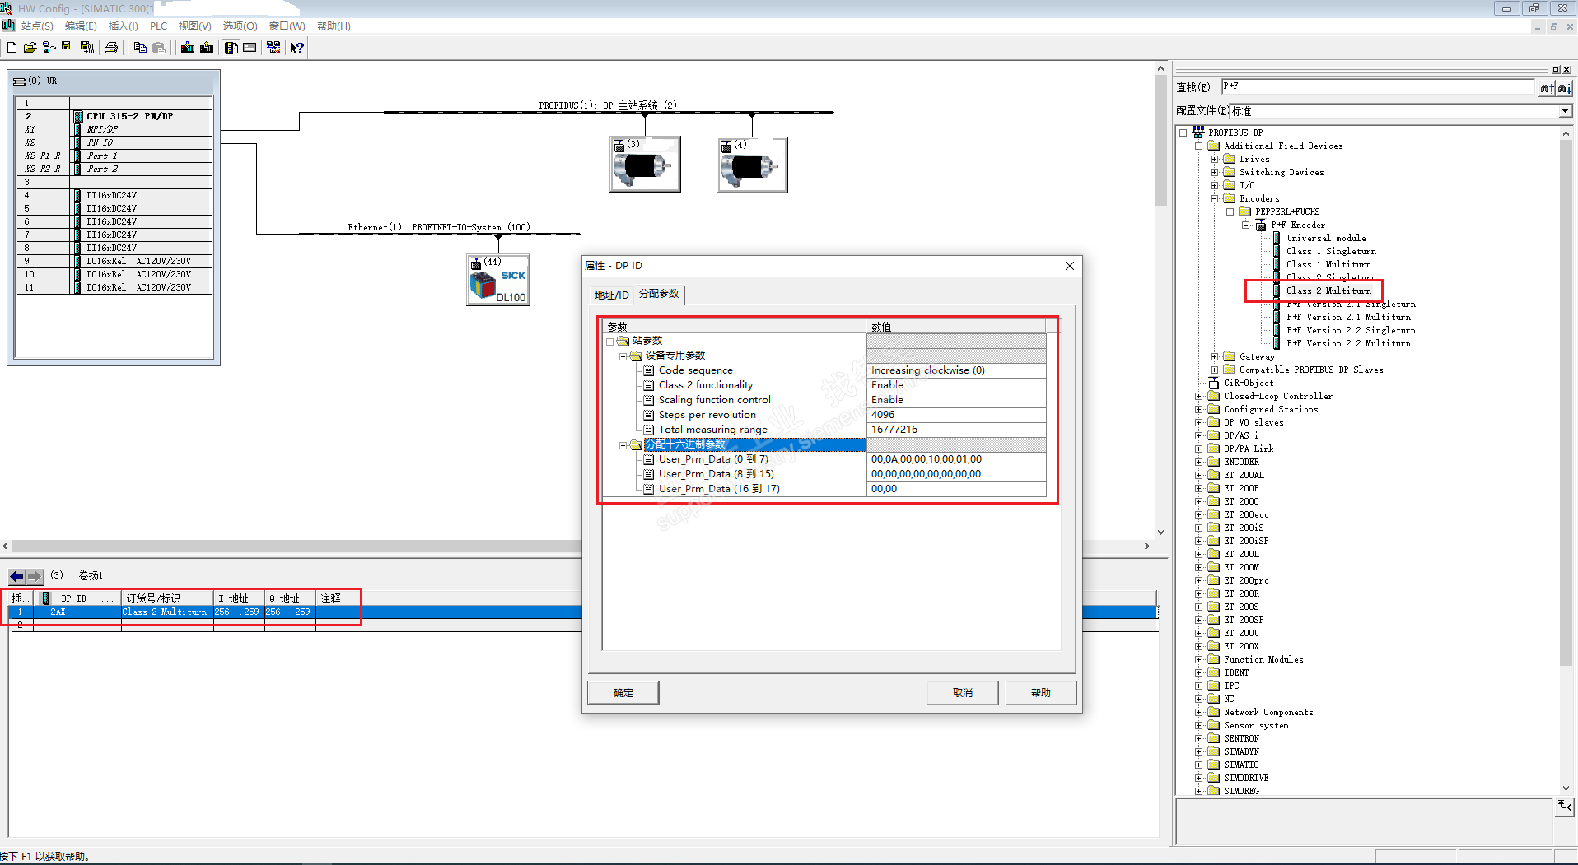Select the Code sequence parameter row
This screenshot has height=865, width=1578.
[824, 370]
